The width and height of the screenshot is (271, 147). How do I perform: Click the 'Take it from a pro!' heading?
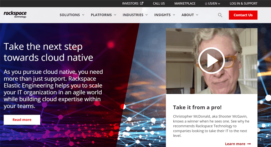pyautogui.click(x=197, y=107)
